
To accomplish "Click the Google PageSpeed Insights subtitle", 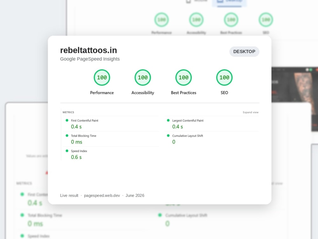I will tap(90, 59).
